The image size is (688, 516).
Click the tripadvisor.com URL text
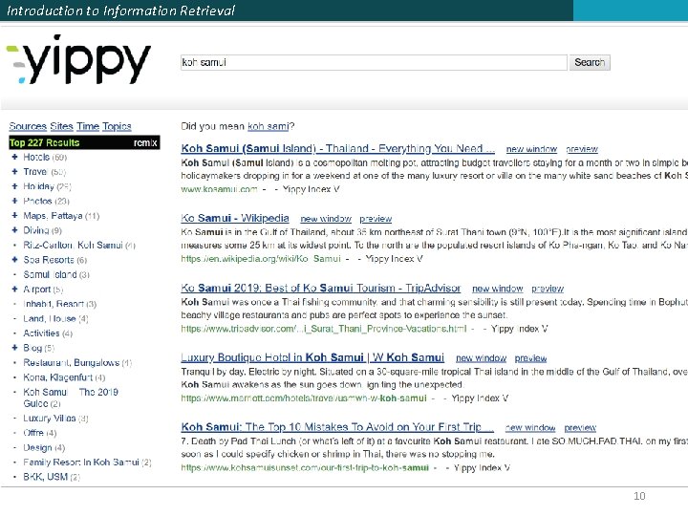click(x=323, y=329)
